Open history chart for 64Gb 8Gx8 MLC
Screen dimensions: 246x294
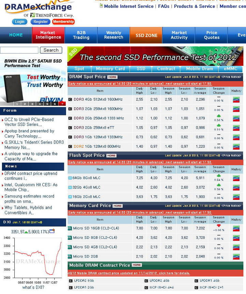click(236, 178)
